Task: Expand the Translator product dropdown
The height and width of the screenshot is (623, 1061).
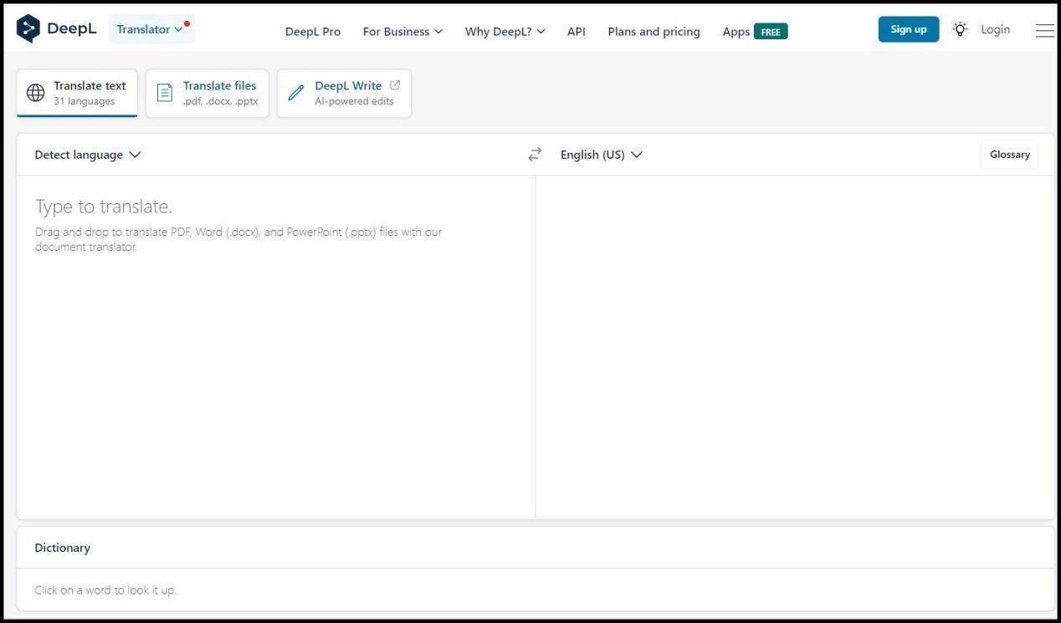Action: [151, 29]
